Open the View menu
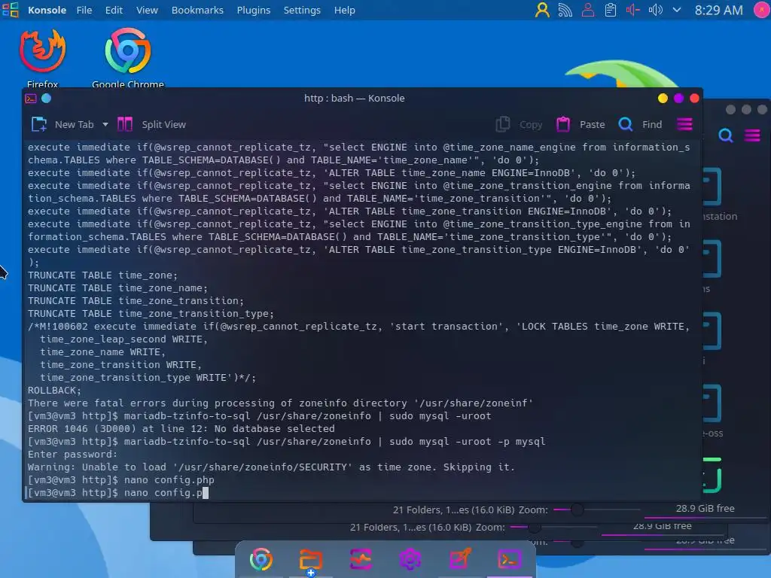 tap(147, 10)
